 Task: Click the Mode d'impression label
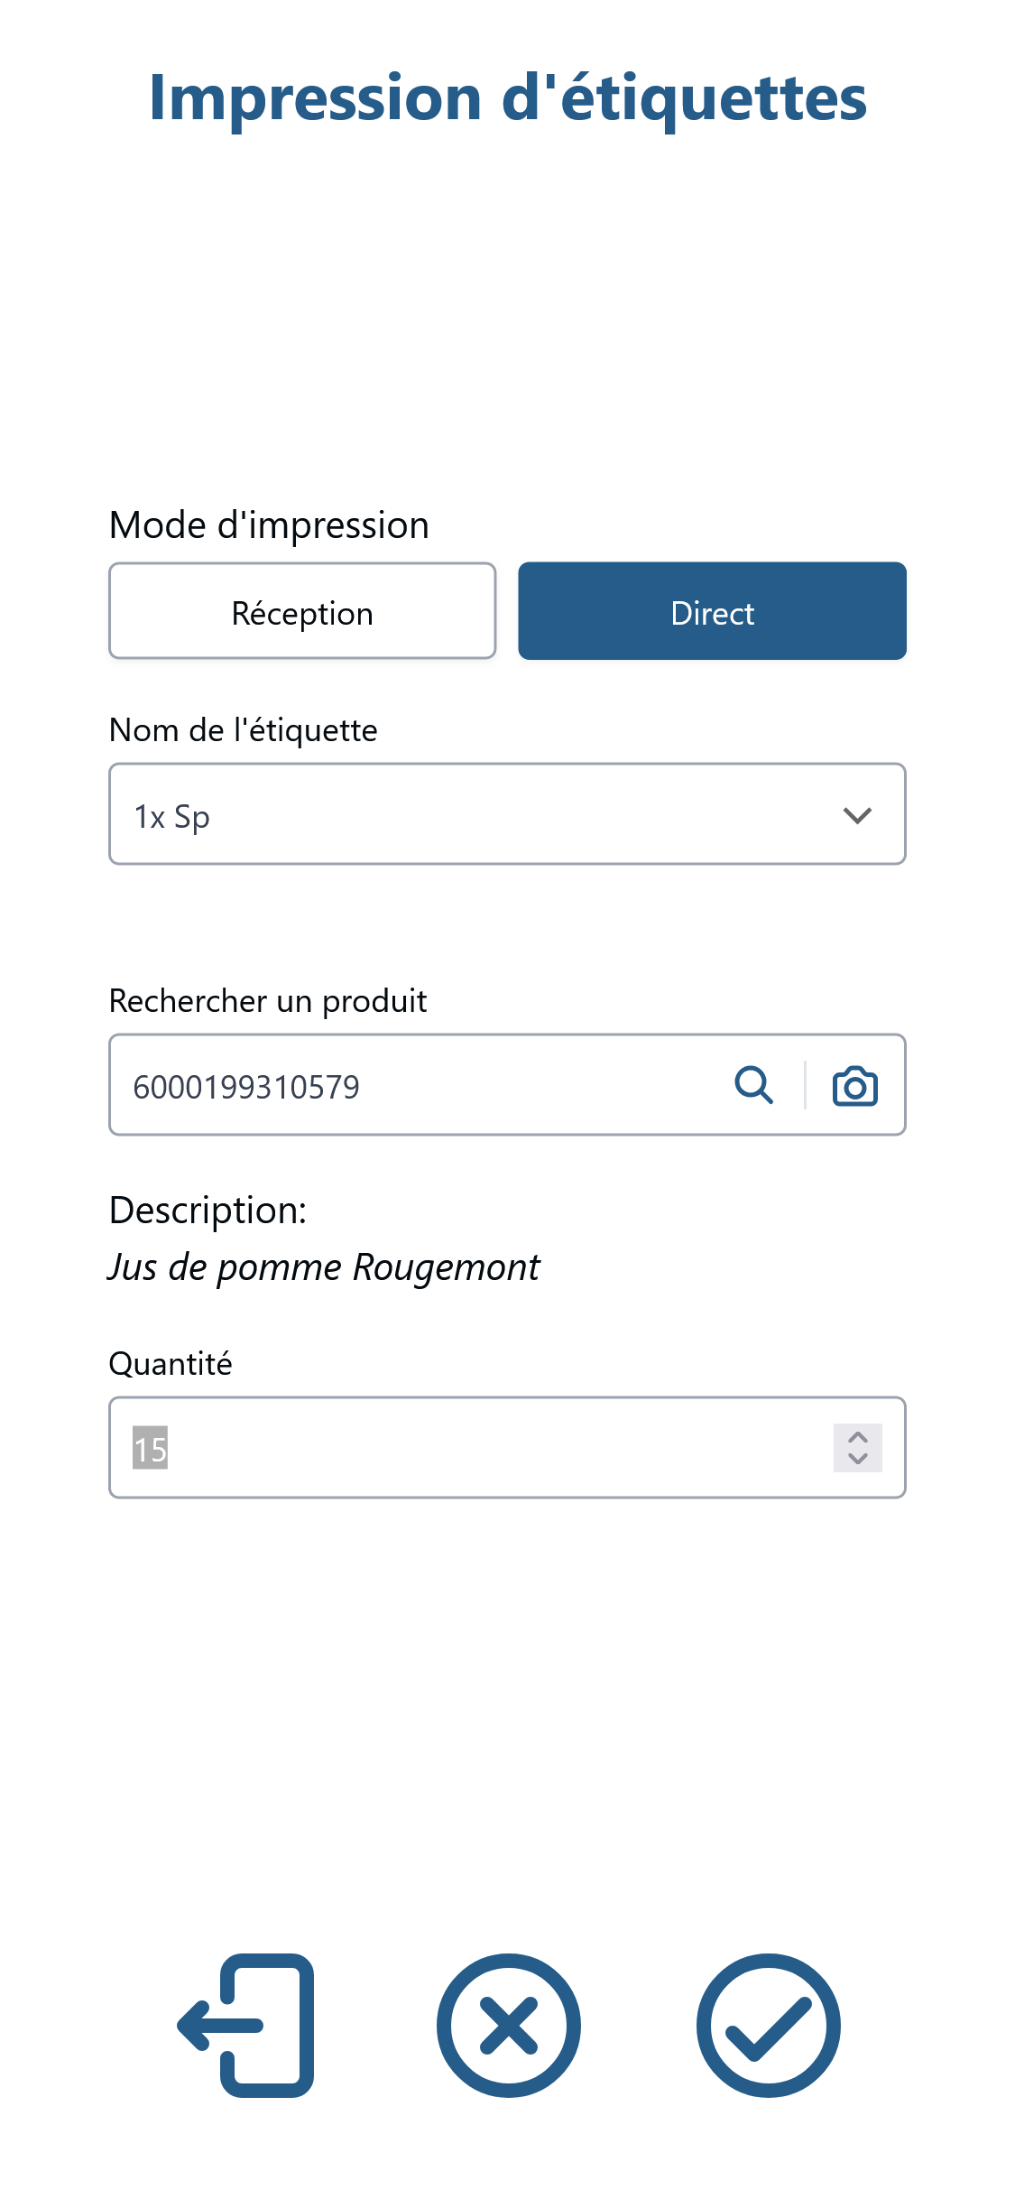[x=269, y=525]
